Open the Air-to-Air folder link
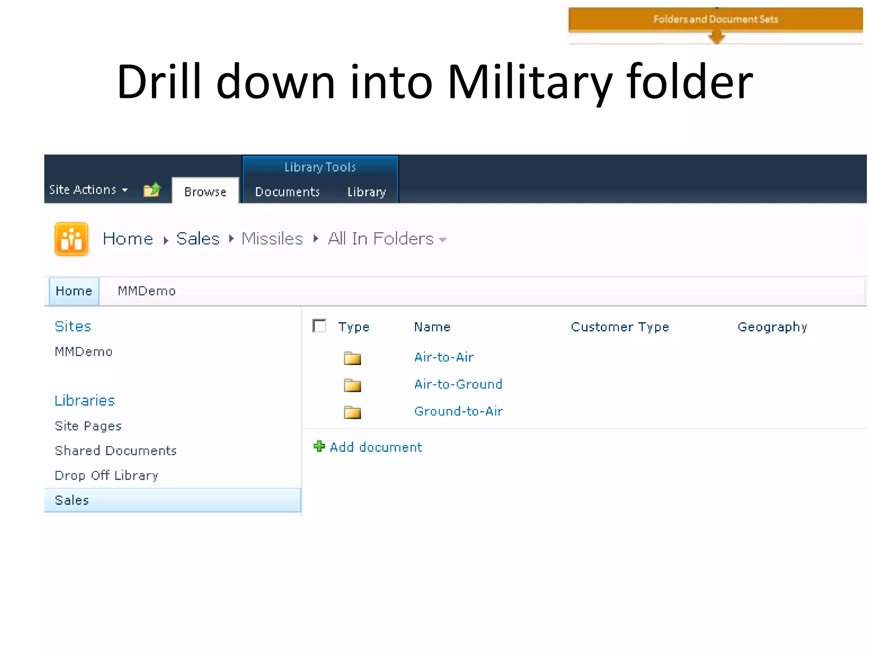Screen dimensions: 869x651 coord(444,357)
